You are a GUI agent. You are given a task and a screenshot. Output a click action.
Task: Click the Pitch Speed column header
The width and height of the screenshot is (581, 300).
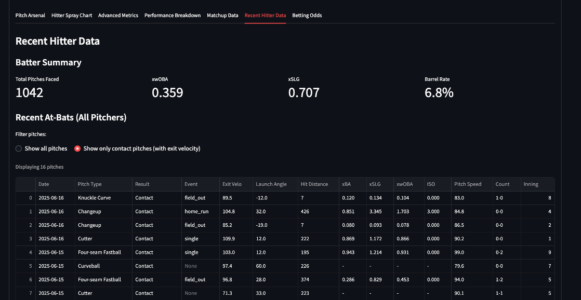coord(467,184)
